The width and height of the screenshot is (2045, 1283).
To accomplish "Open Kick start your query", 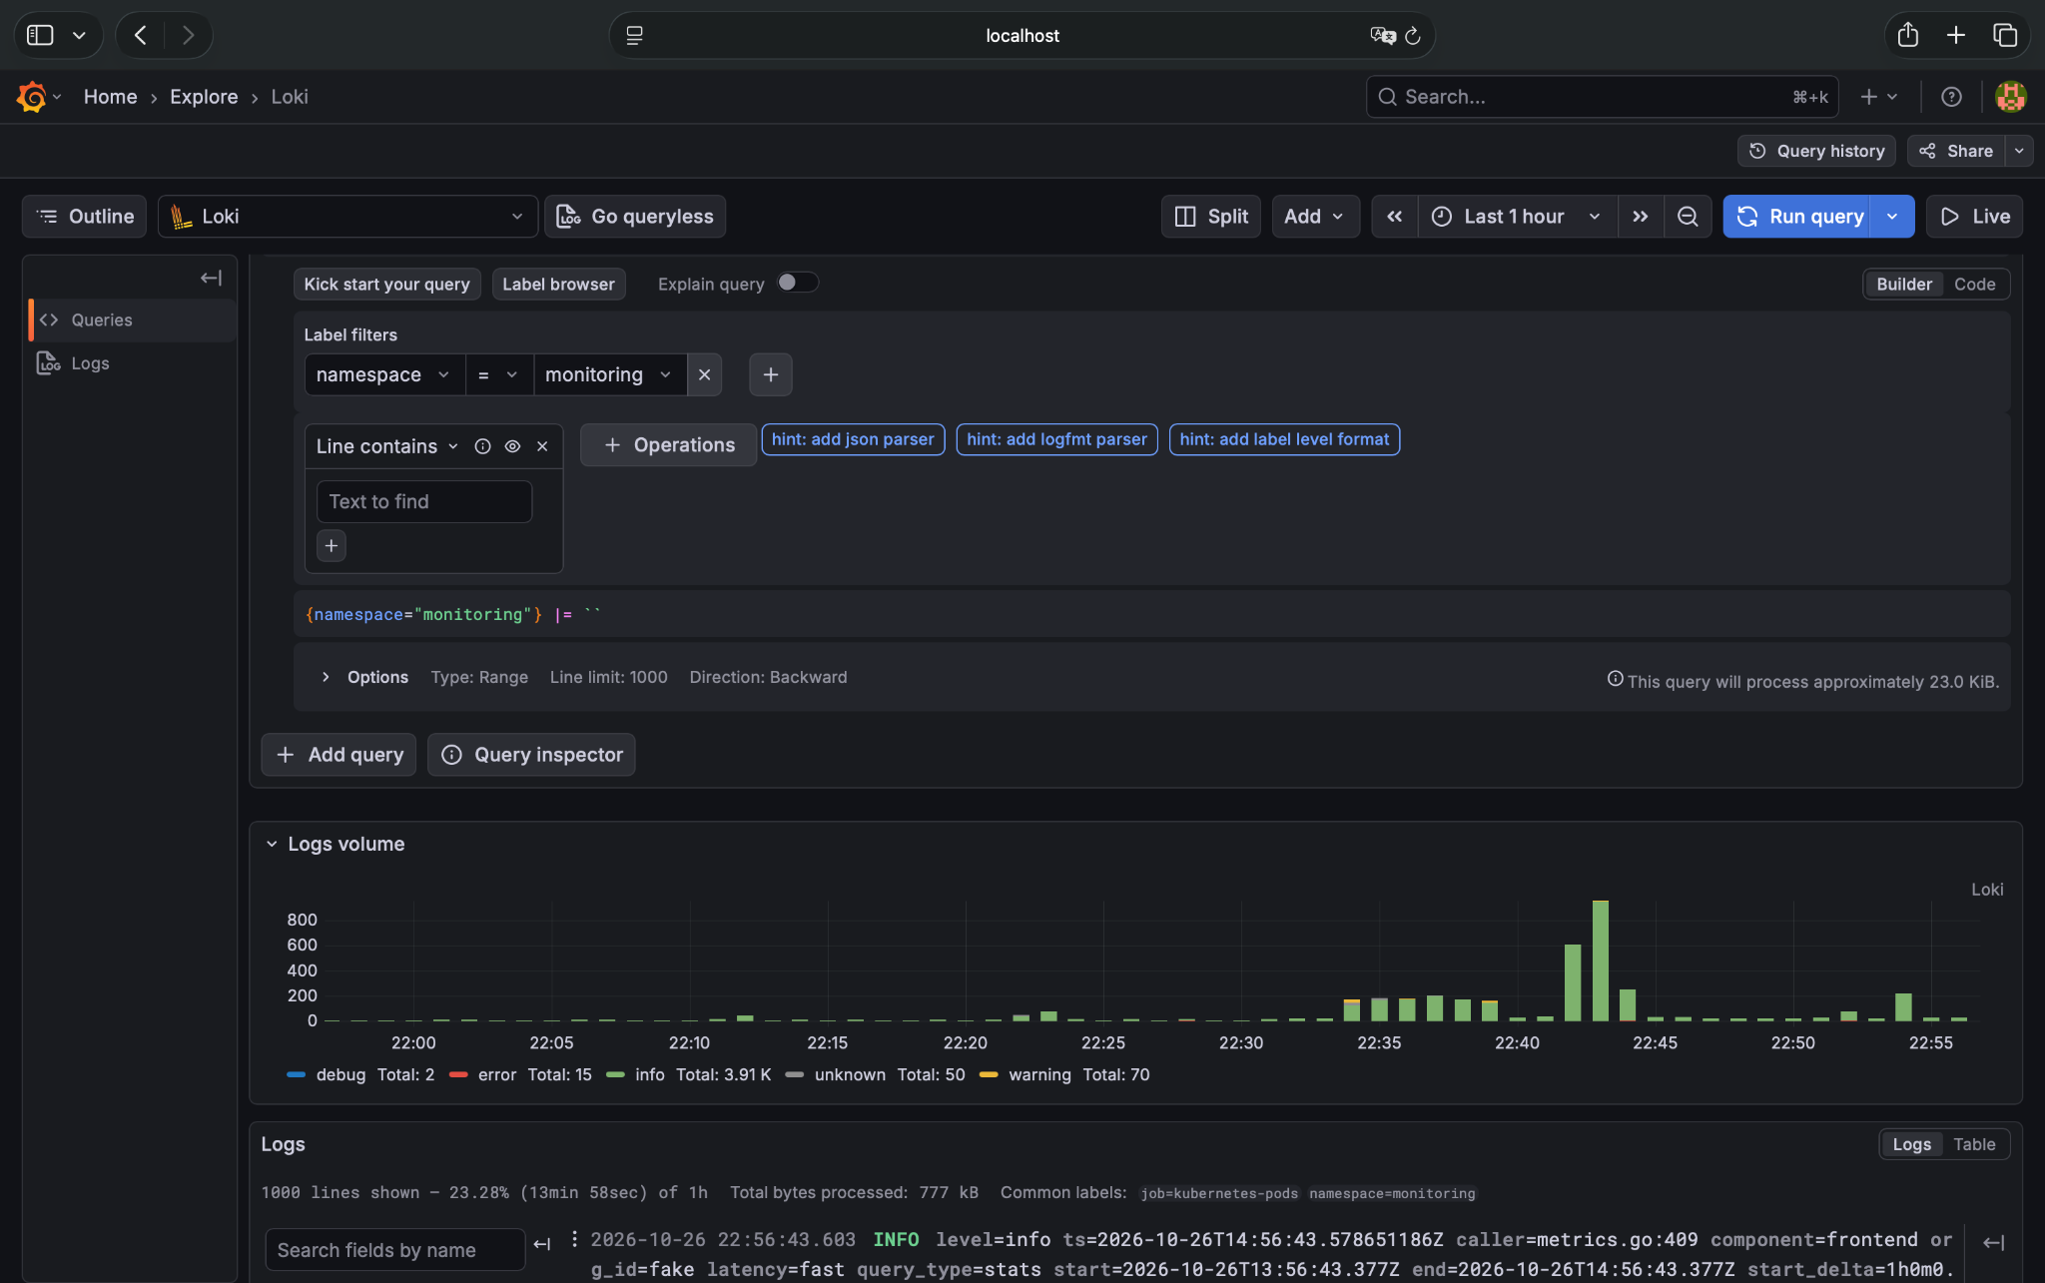I will pyautogui.click(x=386, y=285).
